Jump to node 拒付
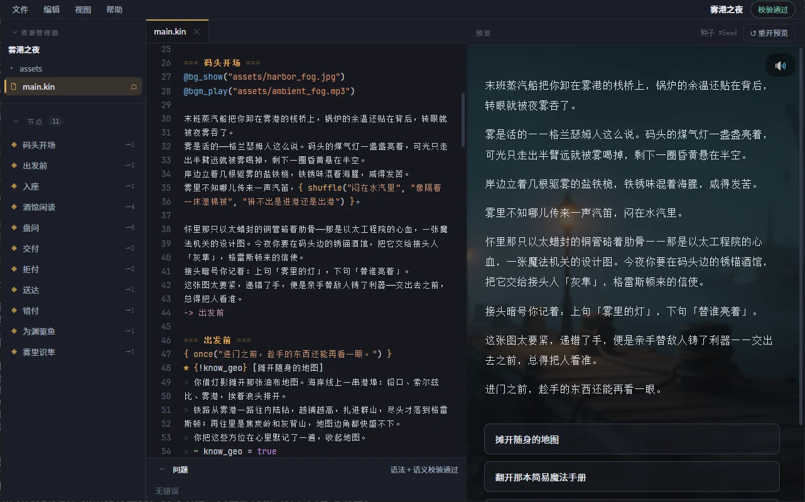This screenshot has width=805, height=502. 73,269
